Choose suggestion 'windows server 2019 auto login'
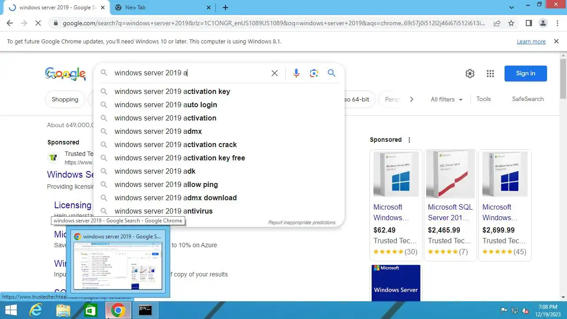Screen dimensions: 567x319 [219, 105]
